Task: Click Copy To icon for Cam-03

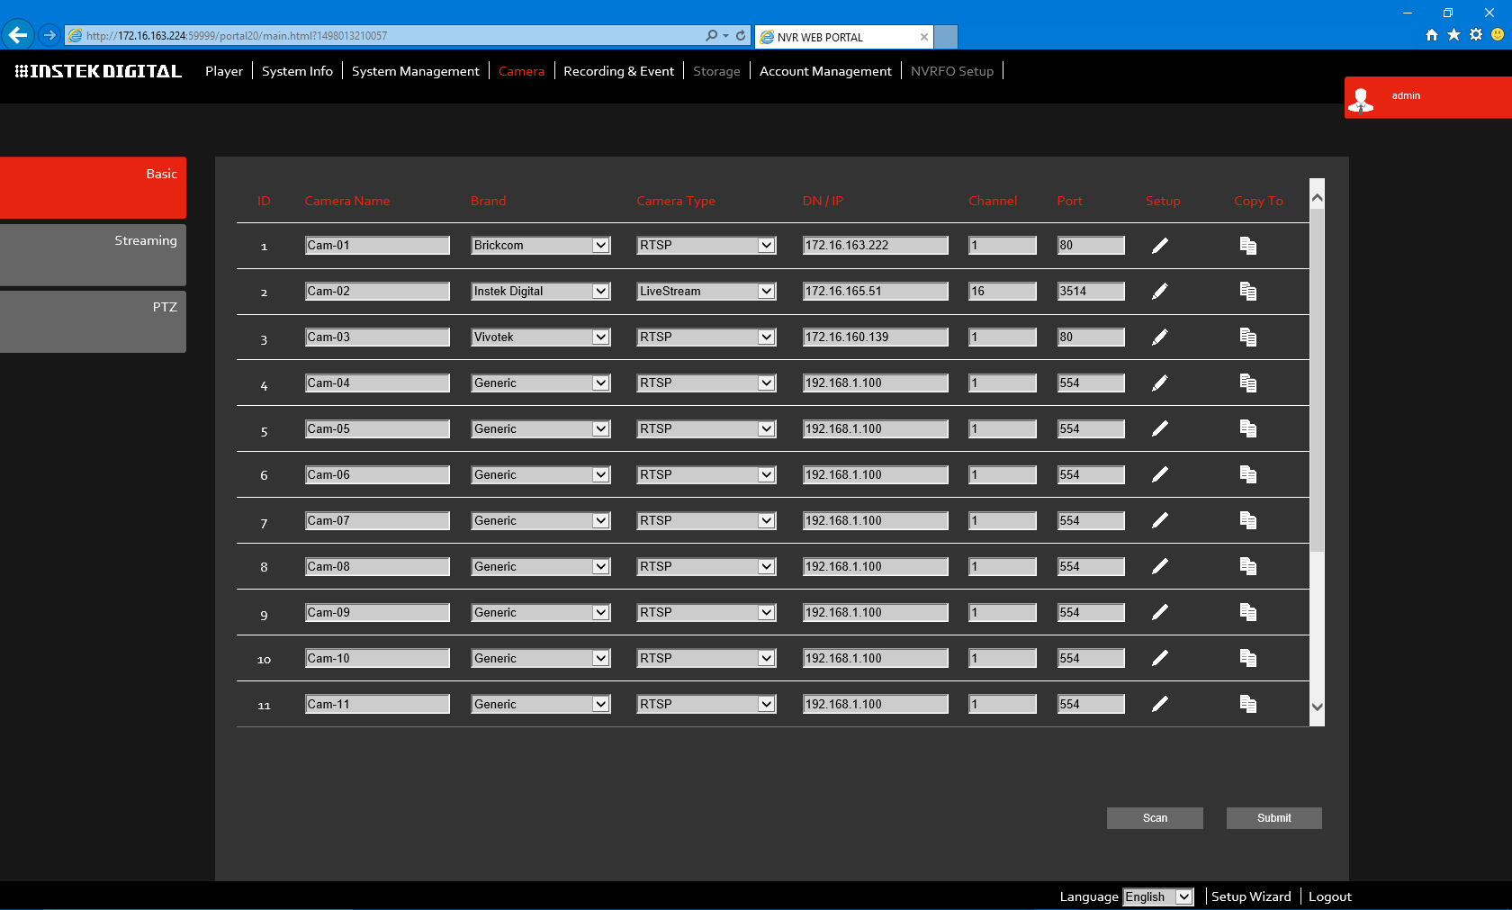Action: coord(1247,338)
